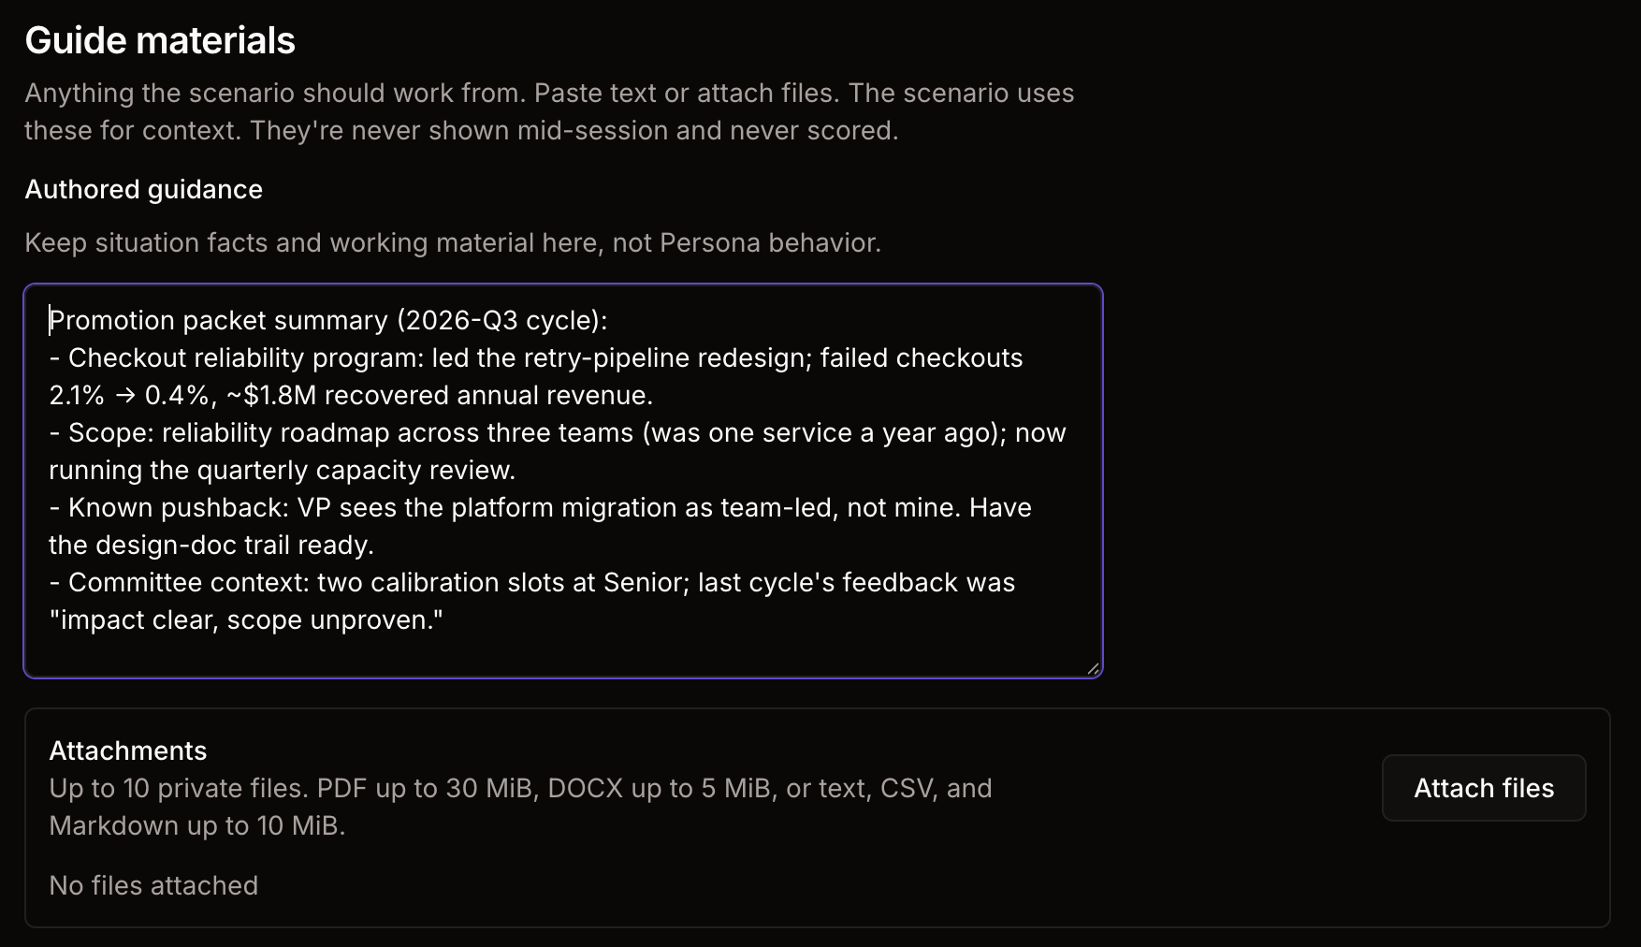Click "Anything the scenario should work from" description

tap(549, 111)
